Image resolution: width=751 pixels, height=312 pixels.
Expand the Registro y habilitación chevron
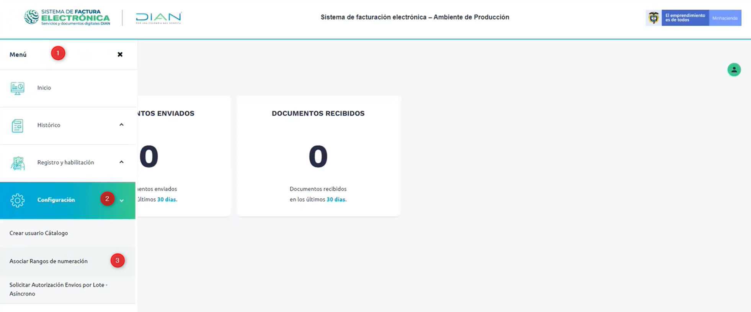[121, 162]
